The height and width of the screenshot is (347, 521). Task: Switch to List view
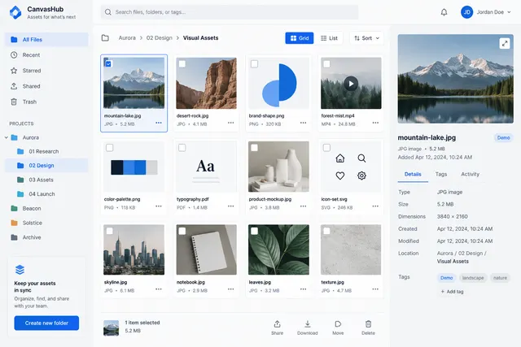pos(329,38)
